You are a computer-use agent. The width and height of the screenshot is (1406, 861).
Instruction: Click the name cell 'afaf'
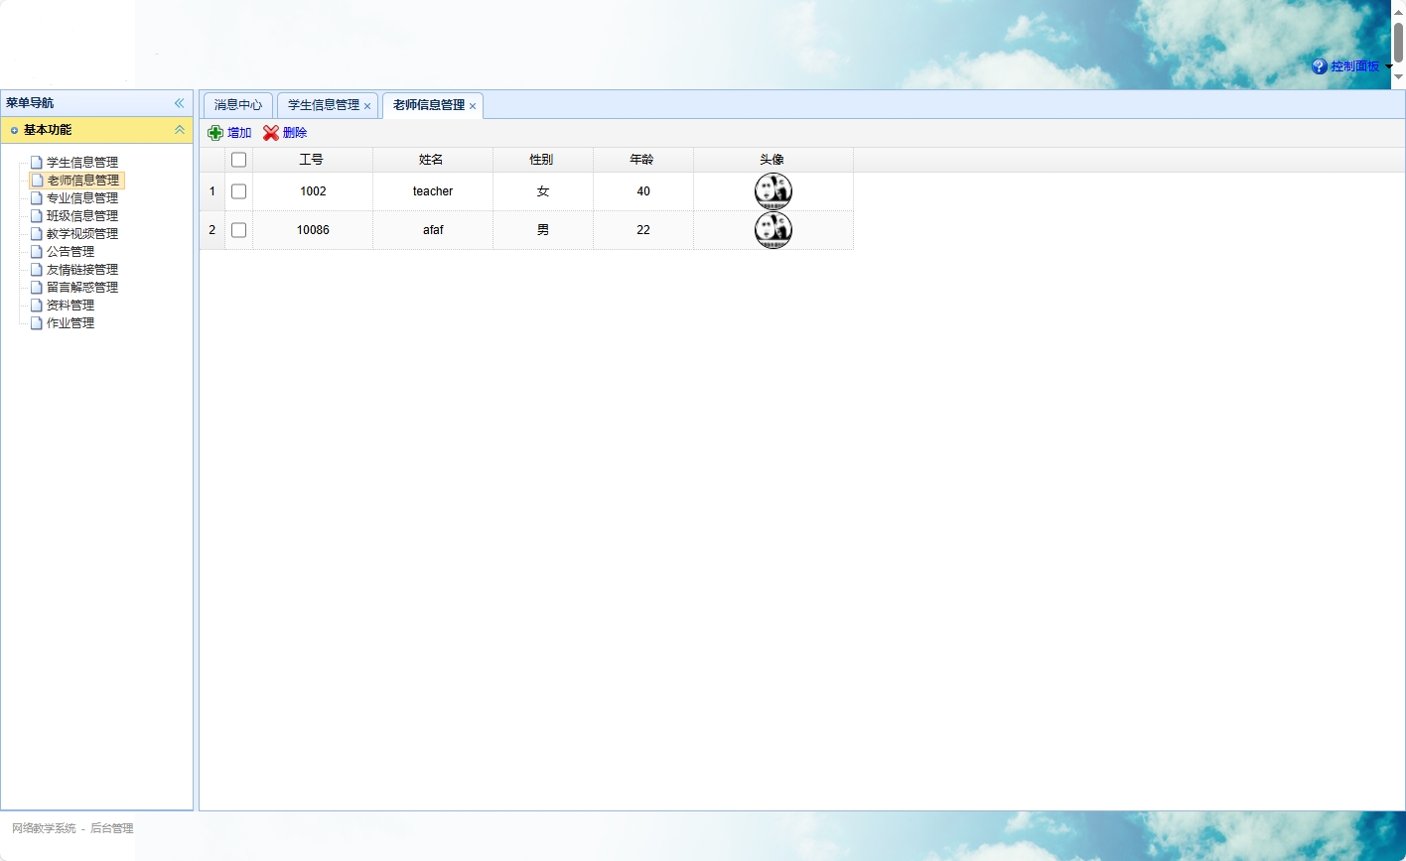point(433,230)
